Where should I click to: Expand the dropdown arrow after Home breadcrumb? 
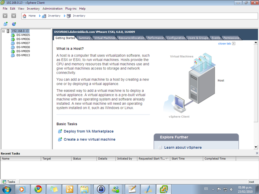tap(40, 16)
